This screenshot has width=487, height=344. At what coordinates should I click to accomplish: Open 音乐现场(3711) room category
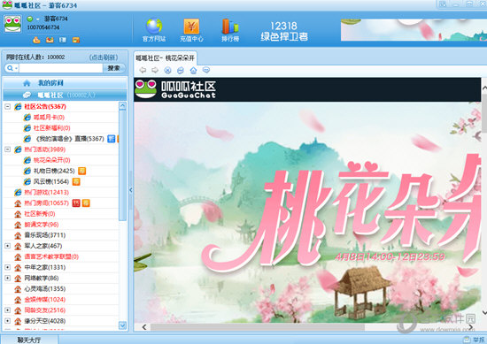pos(45,235)
